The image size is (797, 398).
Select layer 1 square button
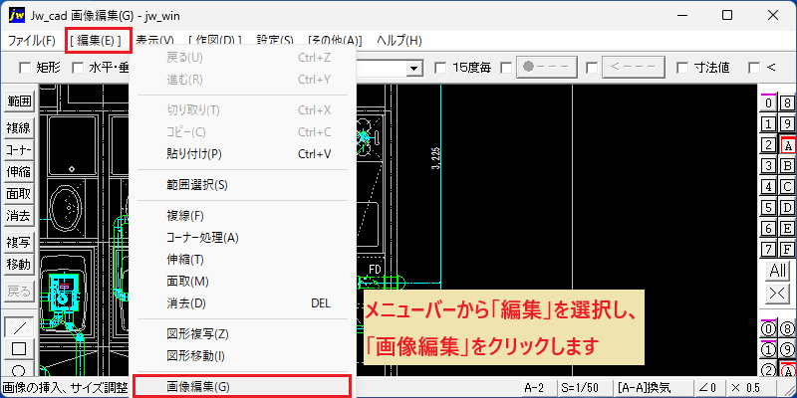pos(768,123)
